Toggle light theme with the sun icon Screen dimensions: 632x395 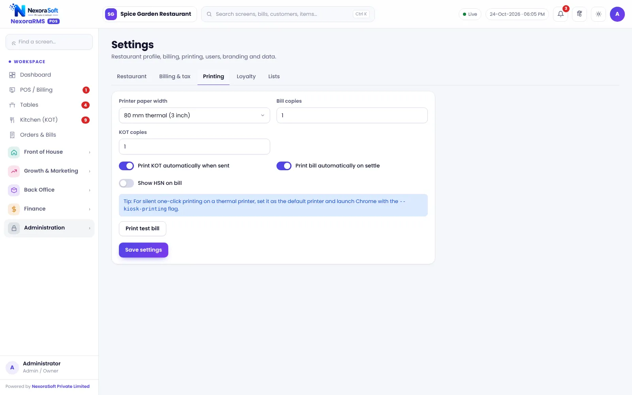point(598,14)
